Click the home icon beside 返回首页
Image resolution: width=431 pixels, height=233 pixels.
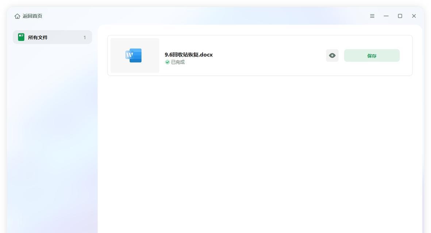[x=17, y=16]
